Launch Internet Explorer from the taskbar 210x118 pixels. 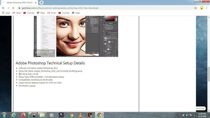click(13, 115)
